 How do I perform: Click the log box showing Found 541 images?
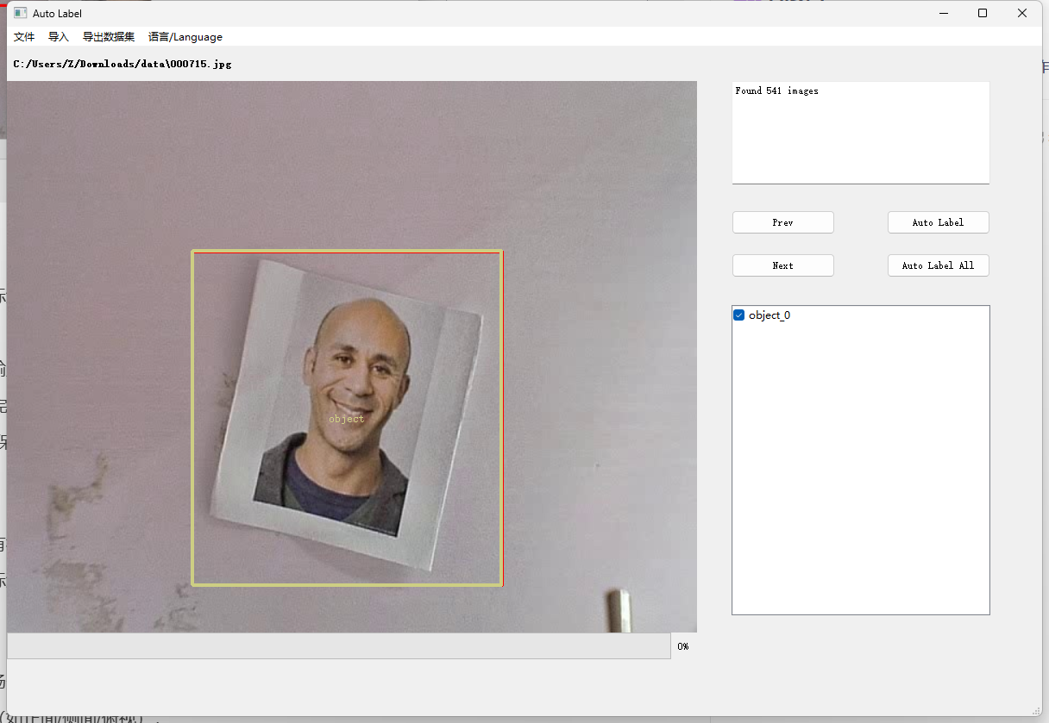click(x=861, y=133)
